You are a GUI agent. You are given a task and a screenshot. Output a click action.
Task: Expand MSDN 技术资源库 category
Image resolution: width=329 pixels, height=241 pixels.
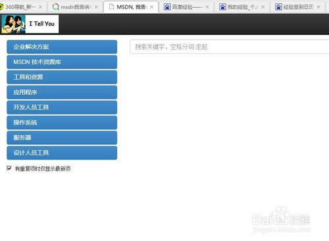(x=62, y=62)
